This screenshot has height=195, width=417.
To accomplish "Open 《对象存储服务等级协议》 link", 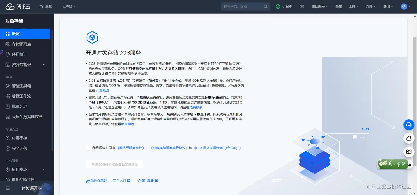I will tap(169, 148).
